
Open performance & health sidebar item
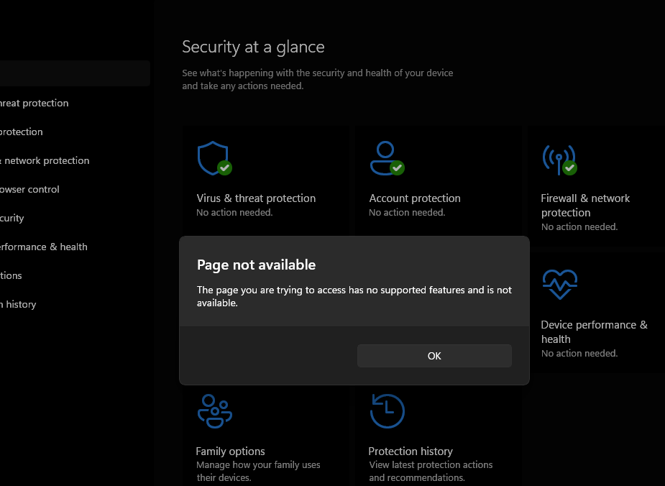44,247
